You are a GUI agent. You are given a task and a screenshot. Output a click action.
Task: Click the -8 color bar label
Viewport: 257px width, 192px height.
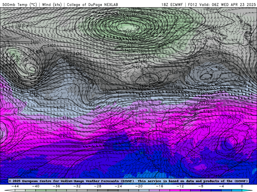(201, 186)
